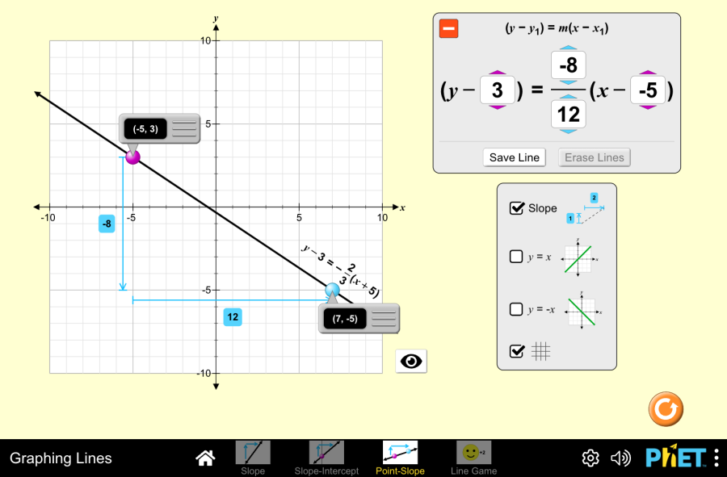Collapse equation panel with red minus button

[x=449, y=29]
